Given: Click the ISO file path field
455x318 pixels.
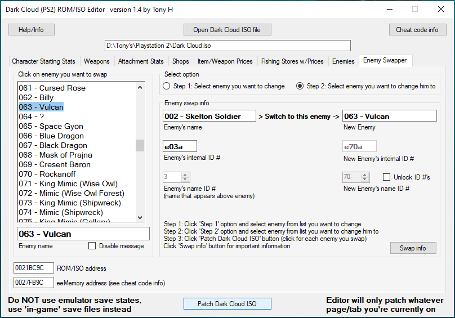Looking at the screenshot, I should (227, 46).
